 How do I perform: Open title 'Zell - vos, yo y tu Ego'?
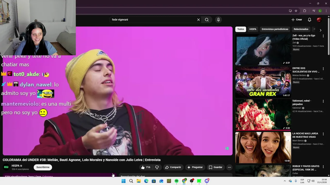(304, 37)
